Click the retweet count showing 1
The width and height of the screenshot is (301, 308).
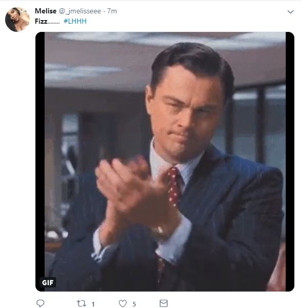coord(93,304)
